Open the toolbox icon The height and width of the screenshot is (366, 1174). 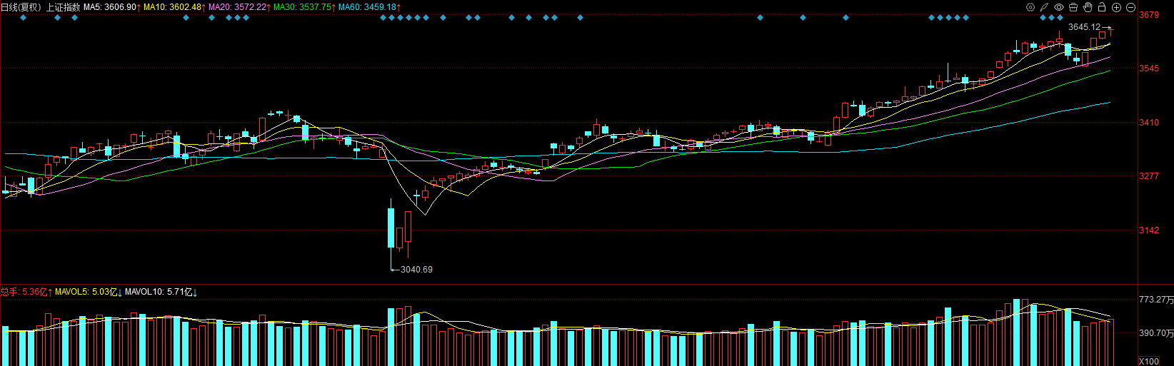click(x=1073, y=7)
